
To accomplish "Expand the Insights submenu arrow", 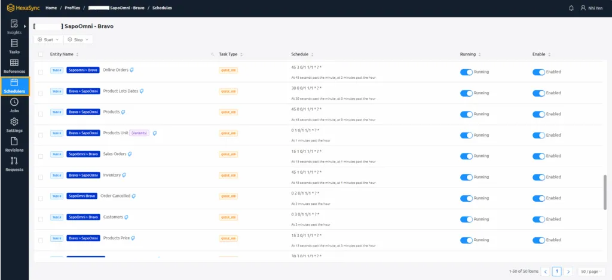I will point(25,26).
